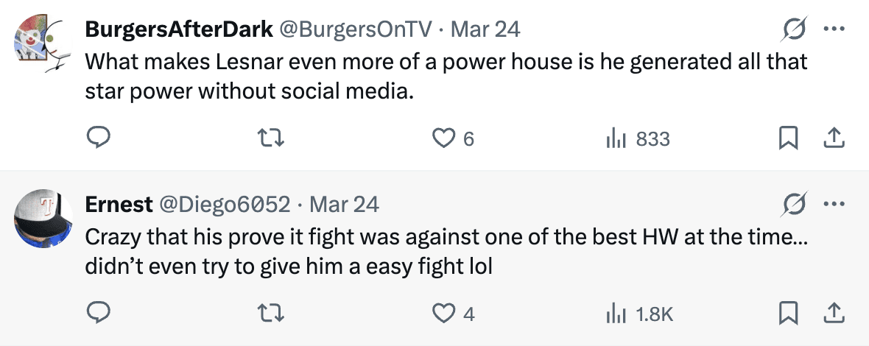Reply to BurgersAfterDark's Lesnar tweet
Screen dimensions: 869x346
(99, 138)
